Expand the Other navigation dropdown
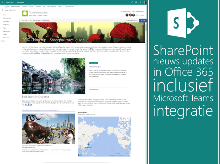This screenshot has height=164, width=220. (x=61, y=7)
